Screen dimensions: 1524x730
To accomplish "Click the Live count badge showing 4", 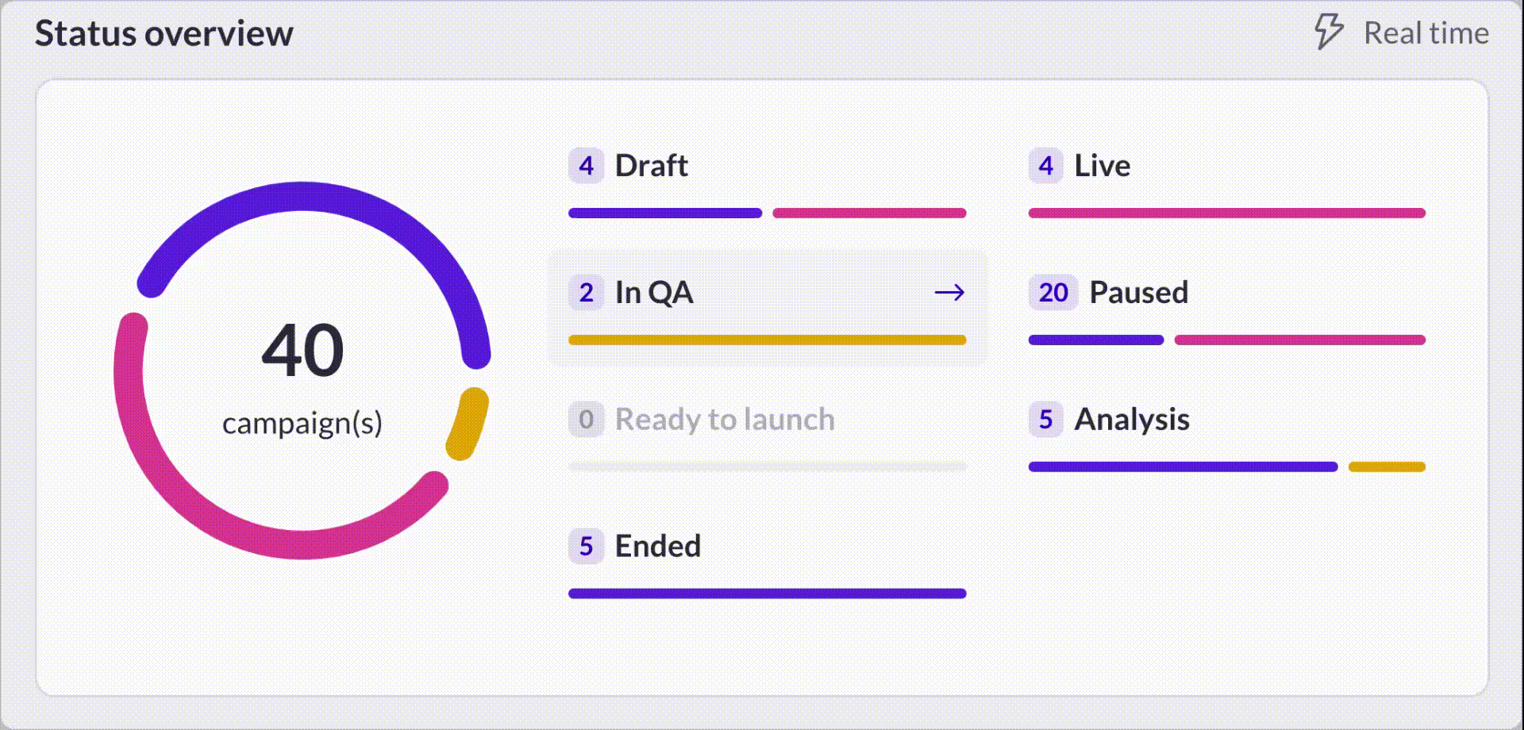I will tap(1045, 166).
